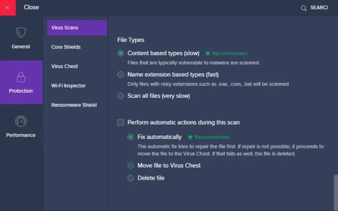Open the Virus Chest section
Image resolution: width=338 pixels, height=211 pixels.
[65, 66]
